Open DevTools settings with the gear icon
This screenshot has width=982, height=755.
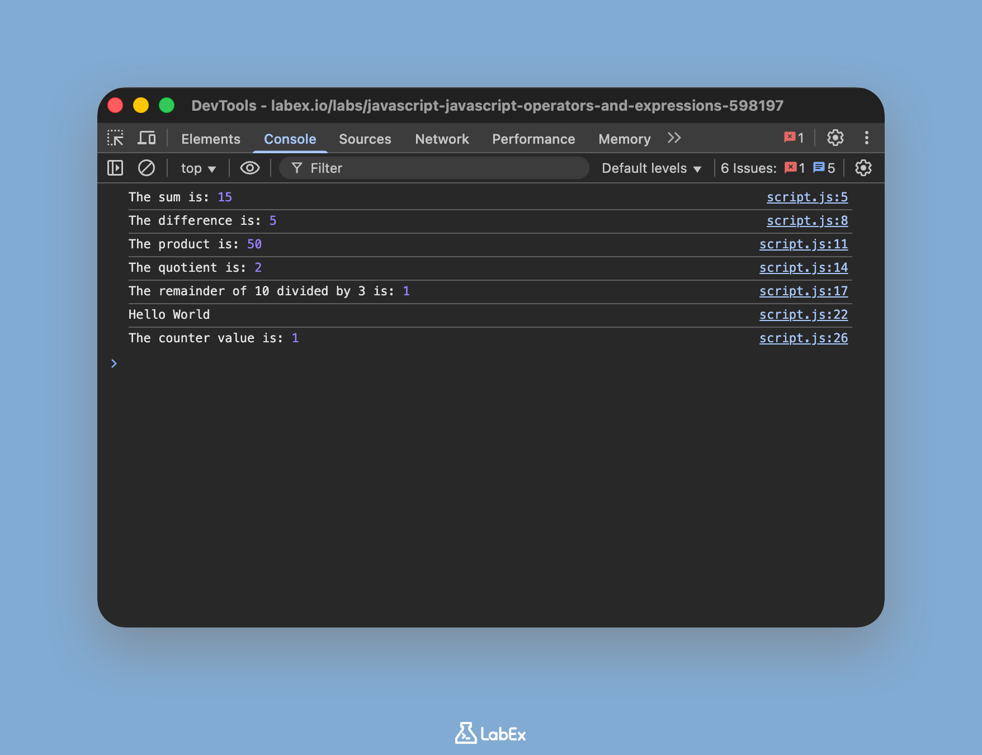[835, 138]
